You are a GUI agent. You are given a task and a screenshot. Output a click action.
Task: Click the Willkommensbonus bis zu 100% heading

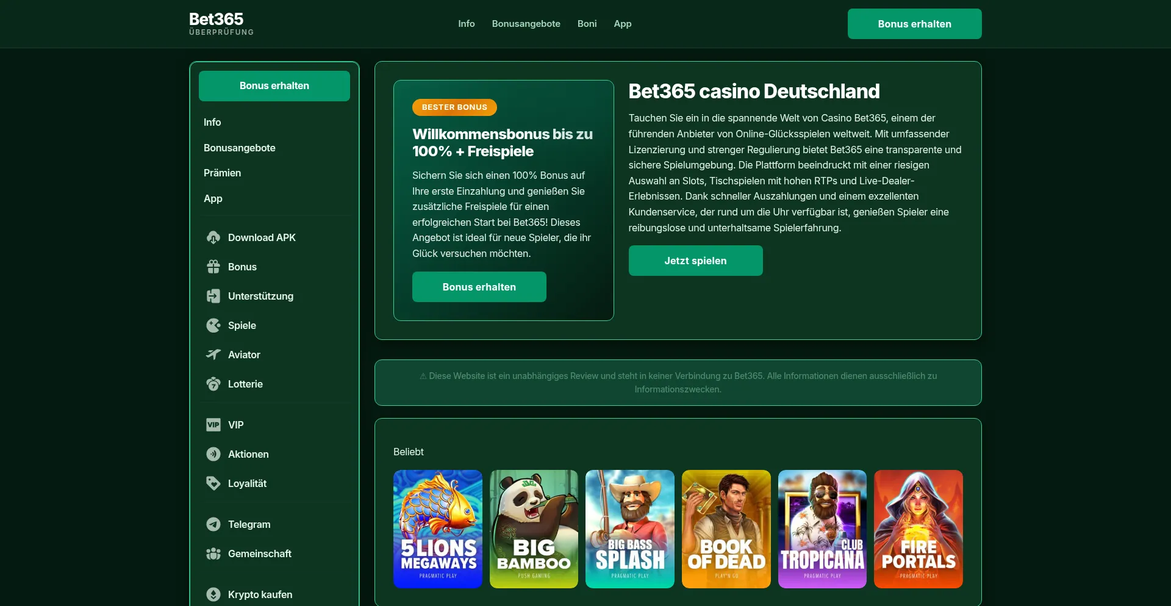coord(503,143)
